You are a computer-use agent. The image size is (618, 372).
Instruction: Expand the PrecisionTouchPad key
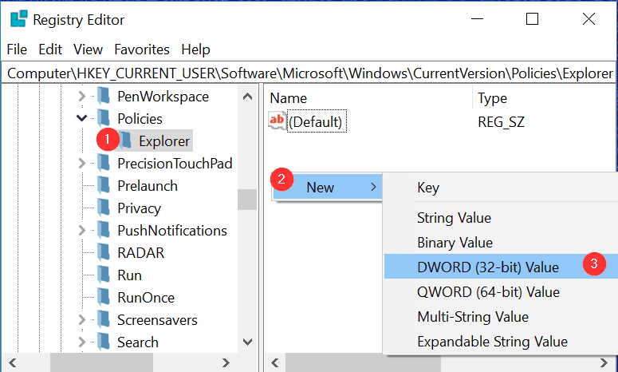click(x=81, y=164)
